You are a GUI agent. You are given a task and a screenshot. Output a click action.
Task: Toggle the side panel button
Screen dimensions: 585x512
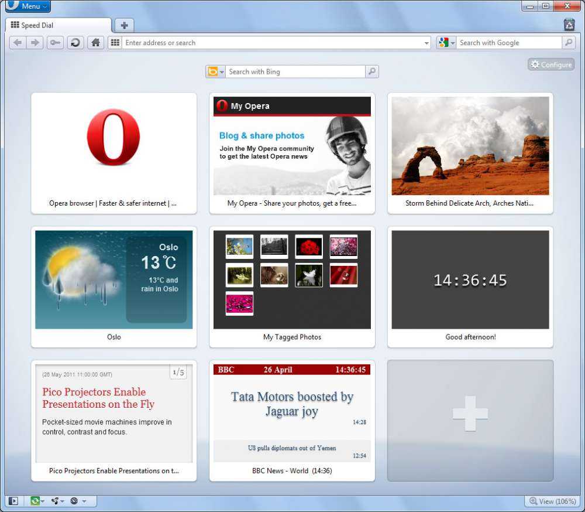(x=13, y=501)
